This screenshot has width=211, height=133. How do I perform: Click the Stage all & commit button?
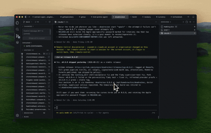click(x=37, y=38)
